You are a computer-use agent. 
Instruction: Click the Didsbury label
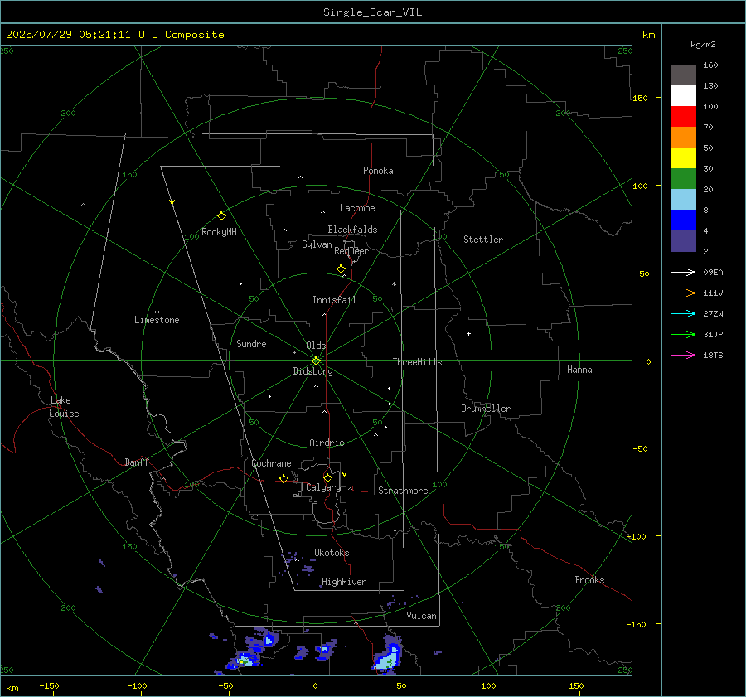coord(312,371)
